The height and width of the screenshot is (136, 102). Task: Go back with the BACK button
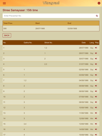(7, 35)
